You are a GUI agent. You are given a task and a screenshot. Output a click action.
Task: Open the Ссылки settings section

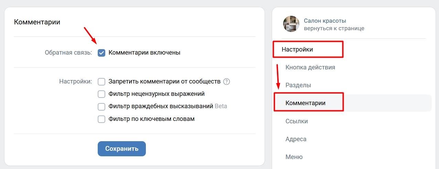[x=297, y=121]
